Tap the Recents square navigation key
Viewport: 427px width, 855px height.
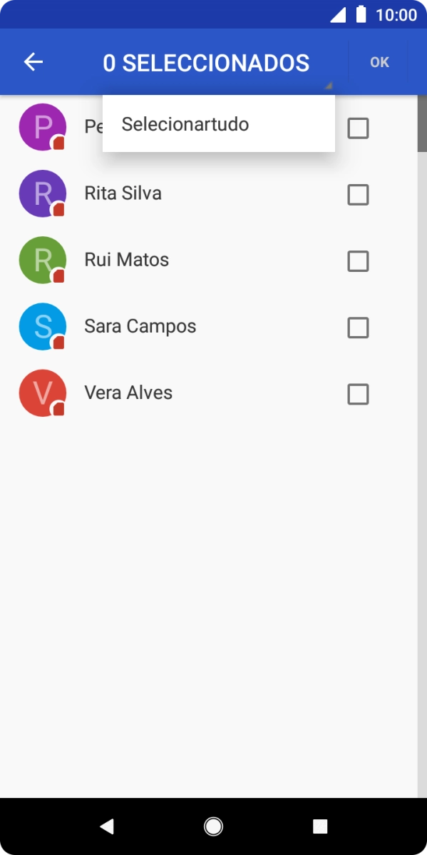click(x=319, y=826)
